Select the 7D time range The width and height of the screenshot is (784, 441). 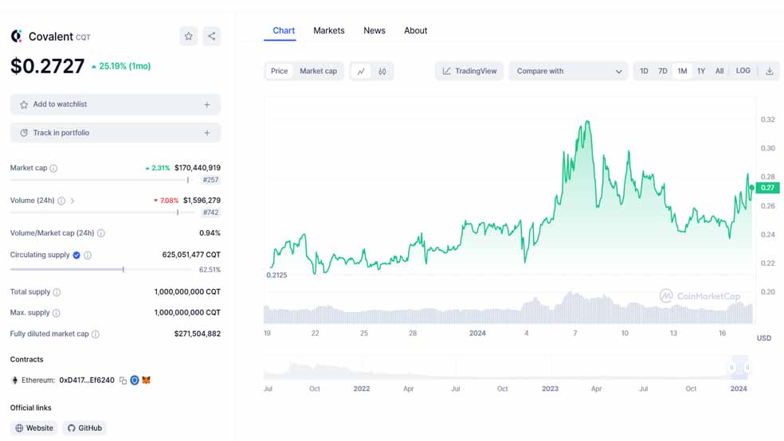662,72
